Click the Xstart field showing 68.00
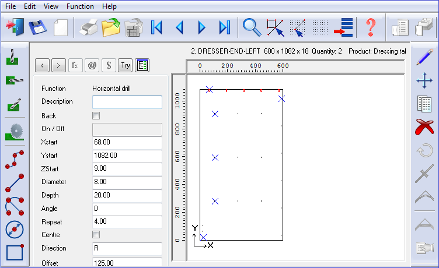 click(127, 143)
